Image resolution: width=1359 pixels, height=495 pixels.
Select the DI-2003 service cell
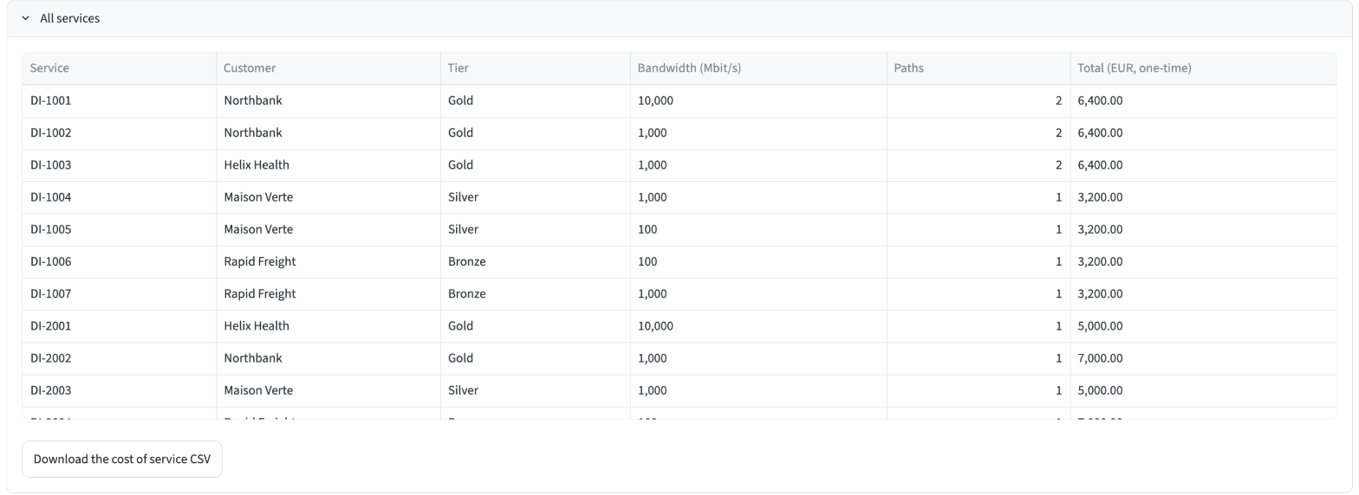(x=120, y=390)
